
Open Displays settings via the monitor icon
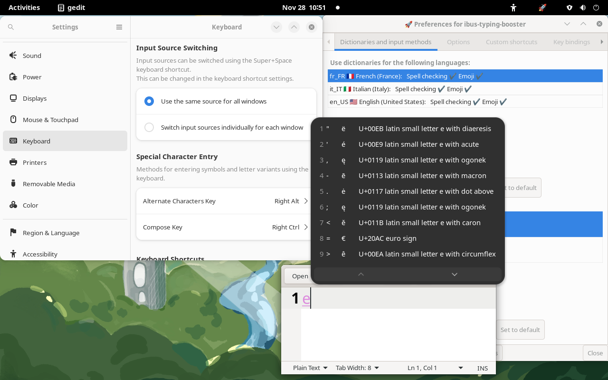tap(14, 98)
